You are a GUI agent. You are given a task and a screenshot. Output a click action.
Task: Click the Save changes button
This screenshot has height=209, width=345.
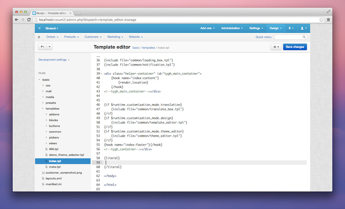295,47
